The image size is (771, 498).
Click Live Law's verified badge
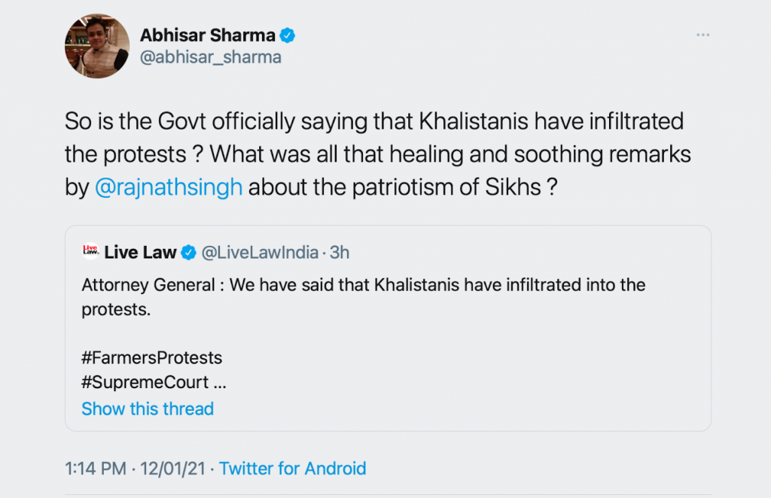(x=188, y=253)
